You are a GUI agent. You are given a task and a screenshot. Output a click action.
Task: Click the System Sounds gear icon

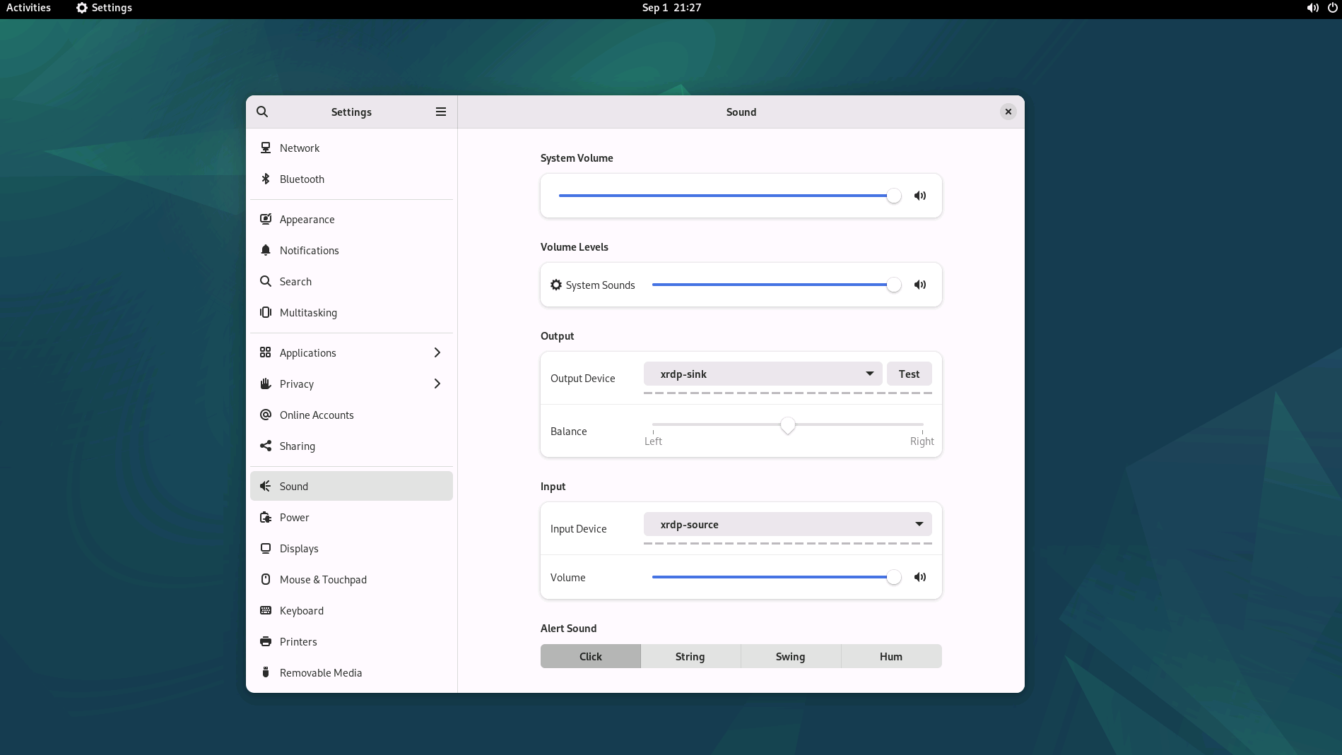[x=556, y=285]
